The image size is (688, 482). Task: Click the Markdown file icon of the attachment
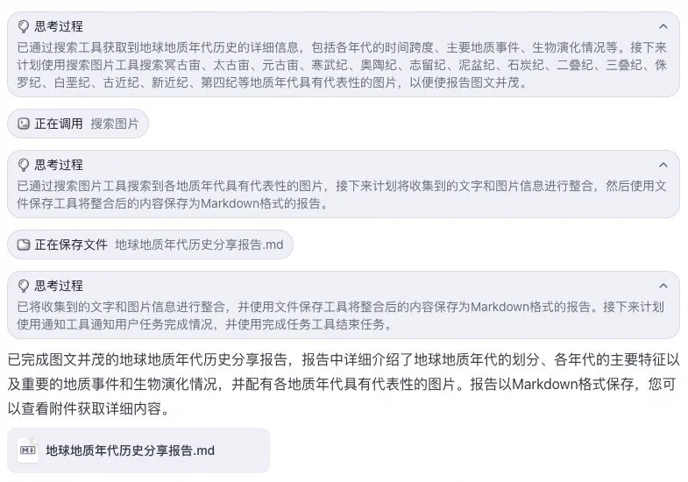click(28, 450)
